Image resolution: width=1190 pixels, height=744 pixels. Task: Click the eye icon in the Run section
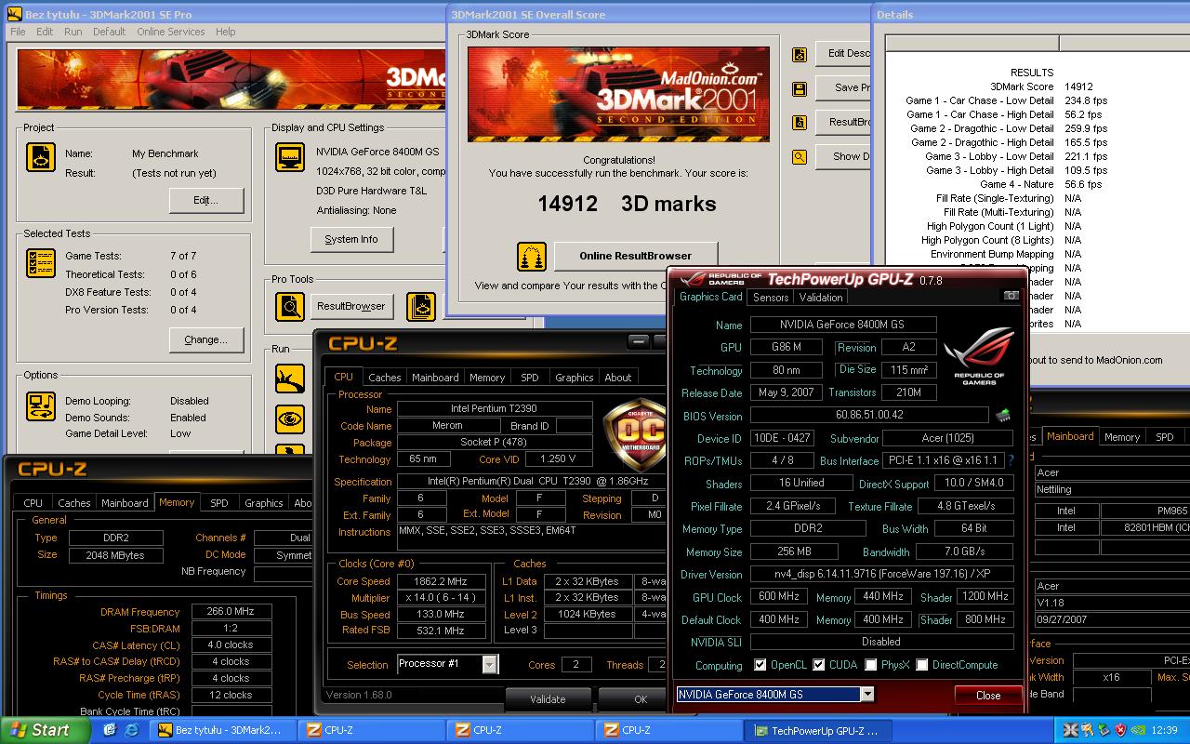coord(290,419)
